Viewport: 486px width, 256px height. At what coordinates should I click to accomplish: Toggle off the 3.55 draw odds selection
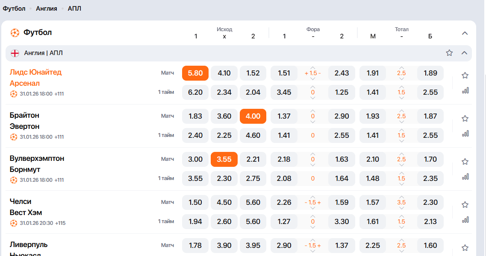tap(224, 159)
